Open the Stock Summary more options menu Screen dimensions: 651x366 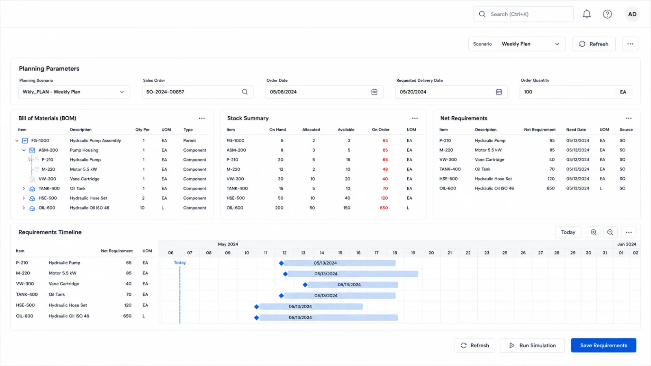click(x=415, y=118)
